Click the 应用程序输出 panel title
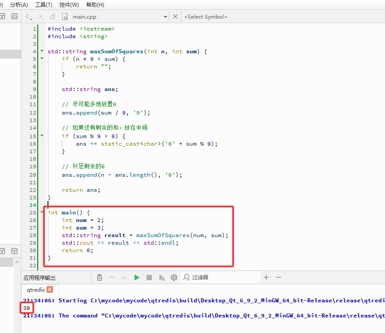 [39, 278]
